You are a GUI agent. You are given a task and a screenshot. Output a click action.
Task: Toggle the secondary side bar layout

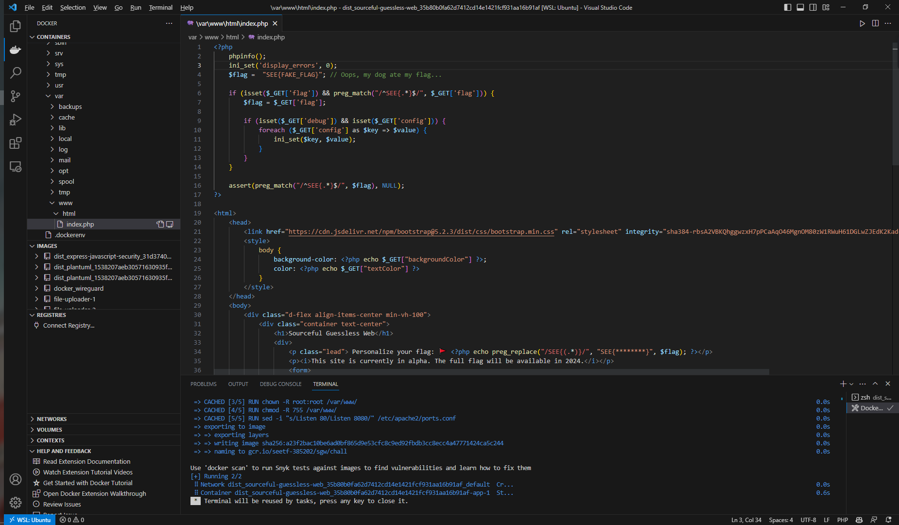coord(813,7)
